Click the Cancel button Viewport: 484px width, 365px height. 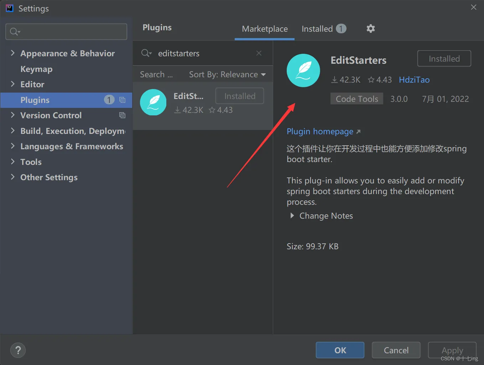(396, 350)
